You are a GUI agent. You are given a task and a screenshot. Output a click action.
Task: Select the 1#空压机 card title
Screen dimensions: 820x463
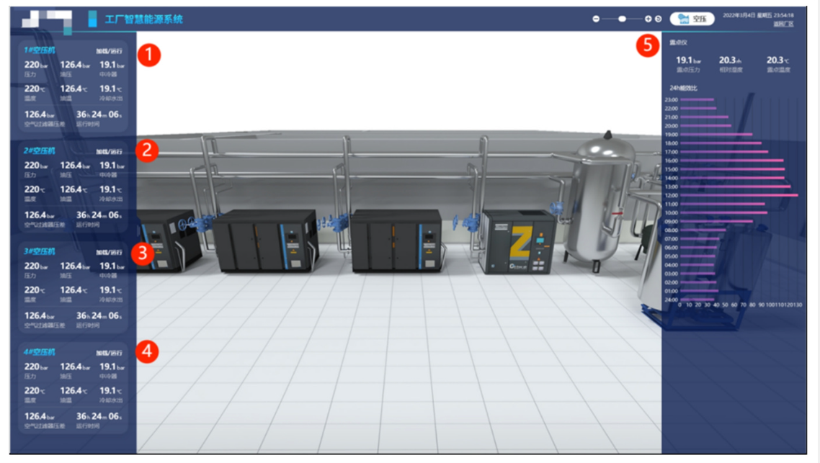click(x=39, y=50)
